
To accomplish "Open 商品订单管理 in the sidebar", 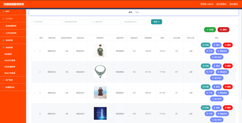I will point(10,73).
